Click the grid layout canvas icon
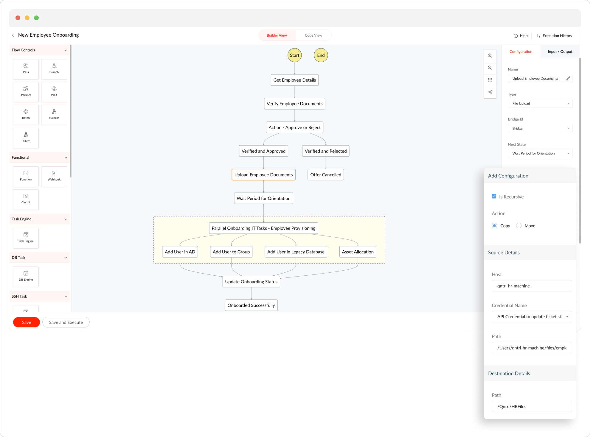This screenshot has width=590, height=437. click(490, 80)
